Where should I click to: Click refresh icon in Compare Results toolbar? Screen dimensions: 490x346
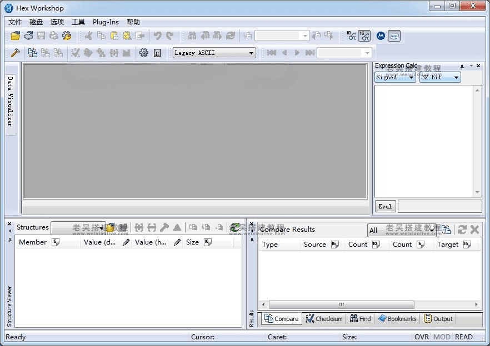(x=462, y=230)
